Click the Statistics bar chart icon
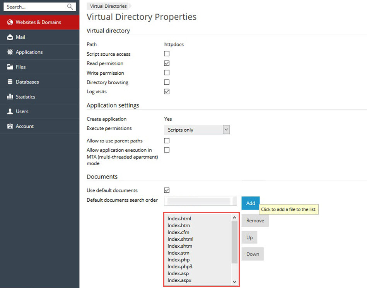Screen dimensions: 367x288 pos(10,97)
